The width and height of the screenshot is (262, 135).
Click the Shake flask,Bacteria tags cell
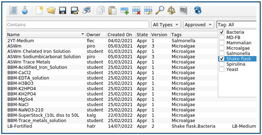[193, 126]
